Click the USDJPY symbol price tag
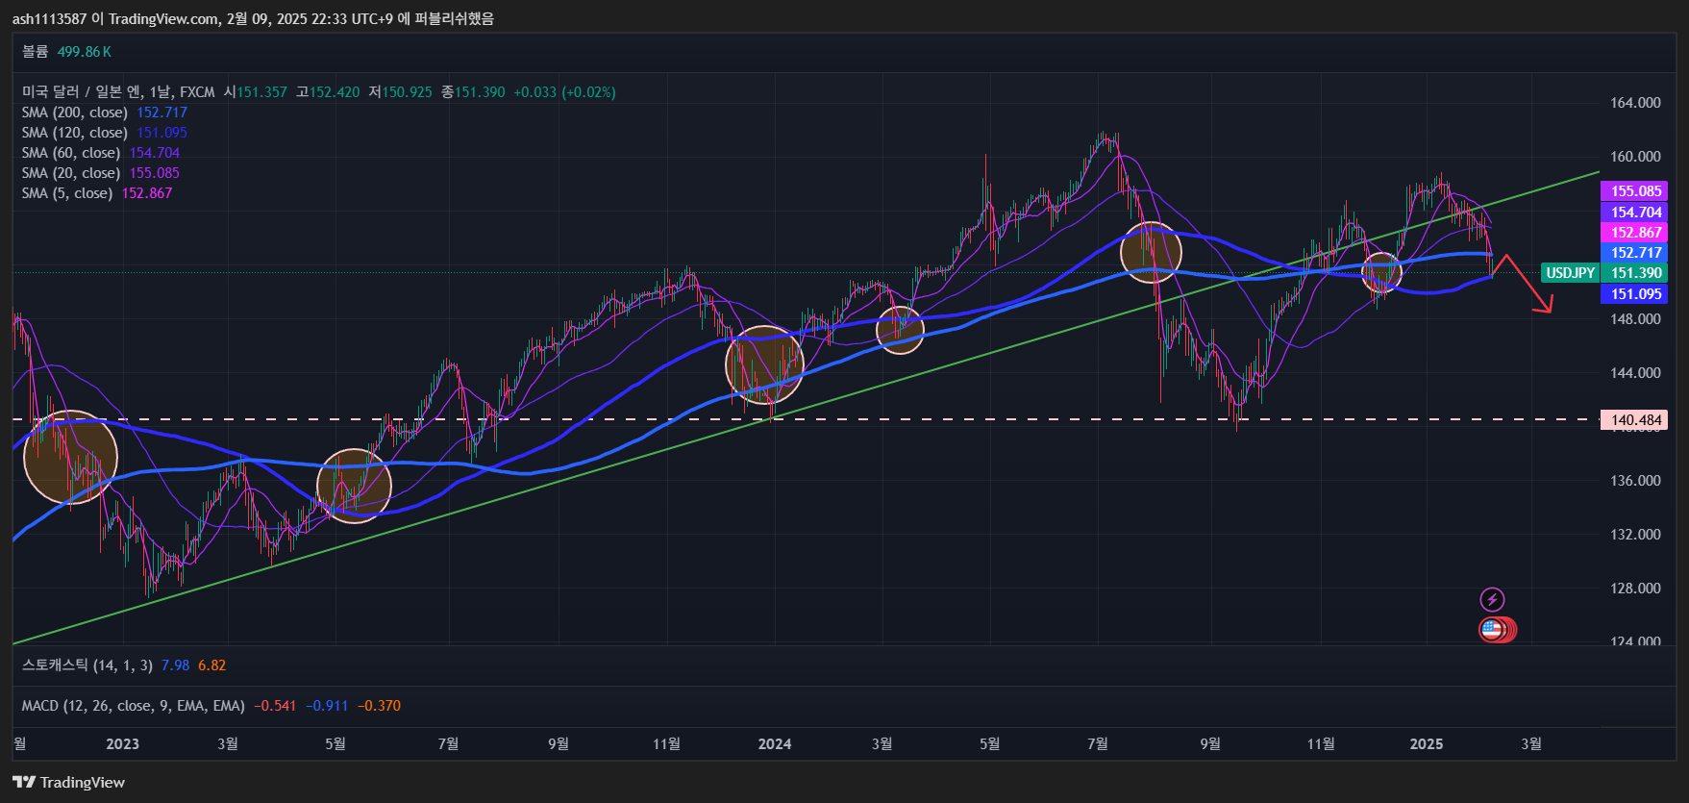The width and height of the screenshot is (1689, 803). [x=1570, y=273]
